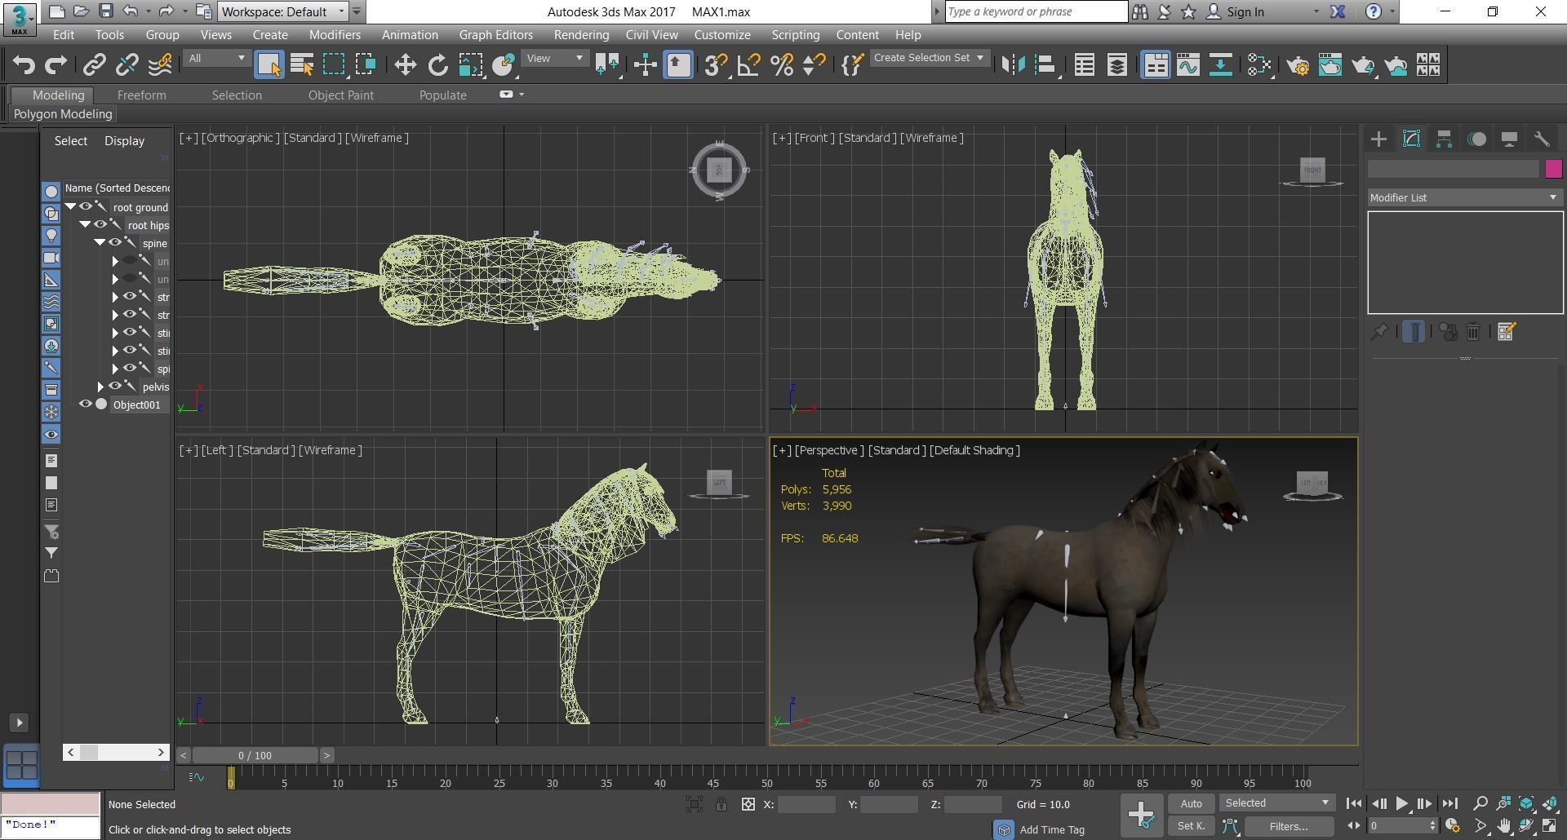Click Add Time Tag
The image size is (1567, 840).
click(x=1052, y=829)
